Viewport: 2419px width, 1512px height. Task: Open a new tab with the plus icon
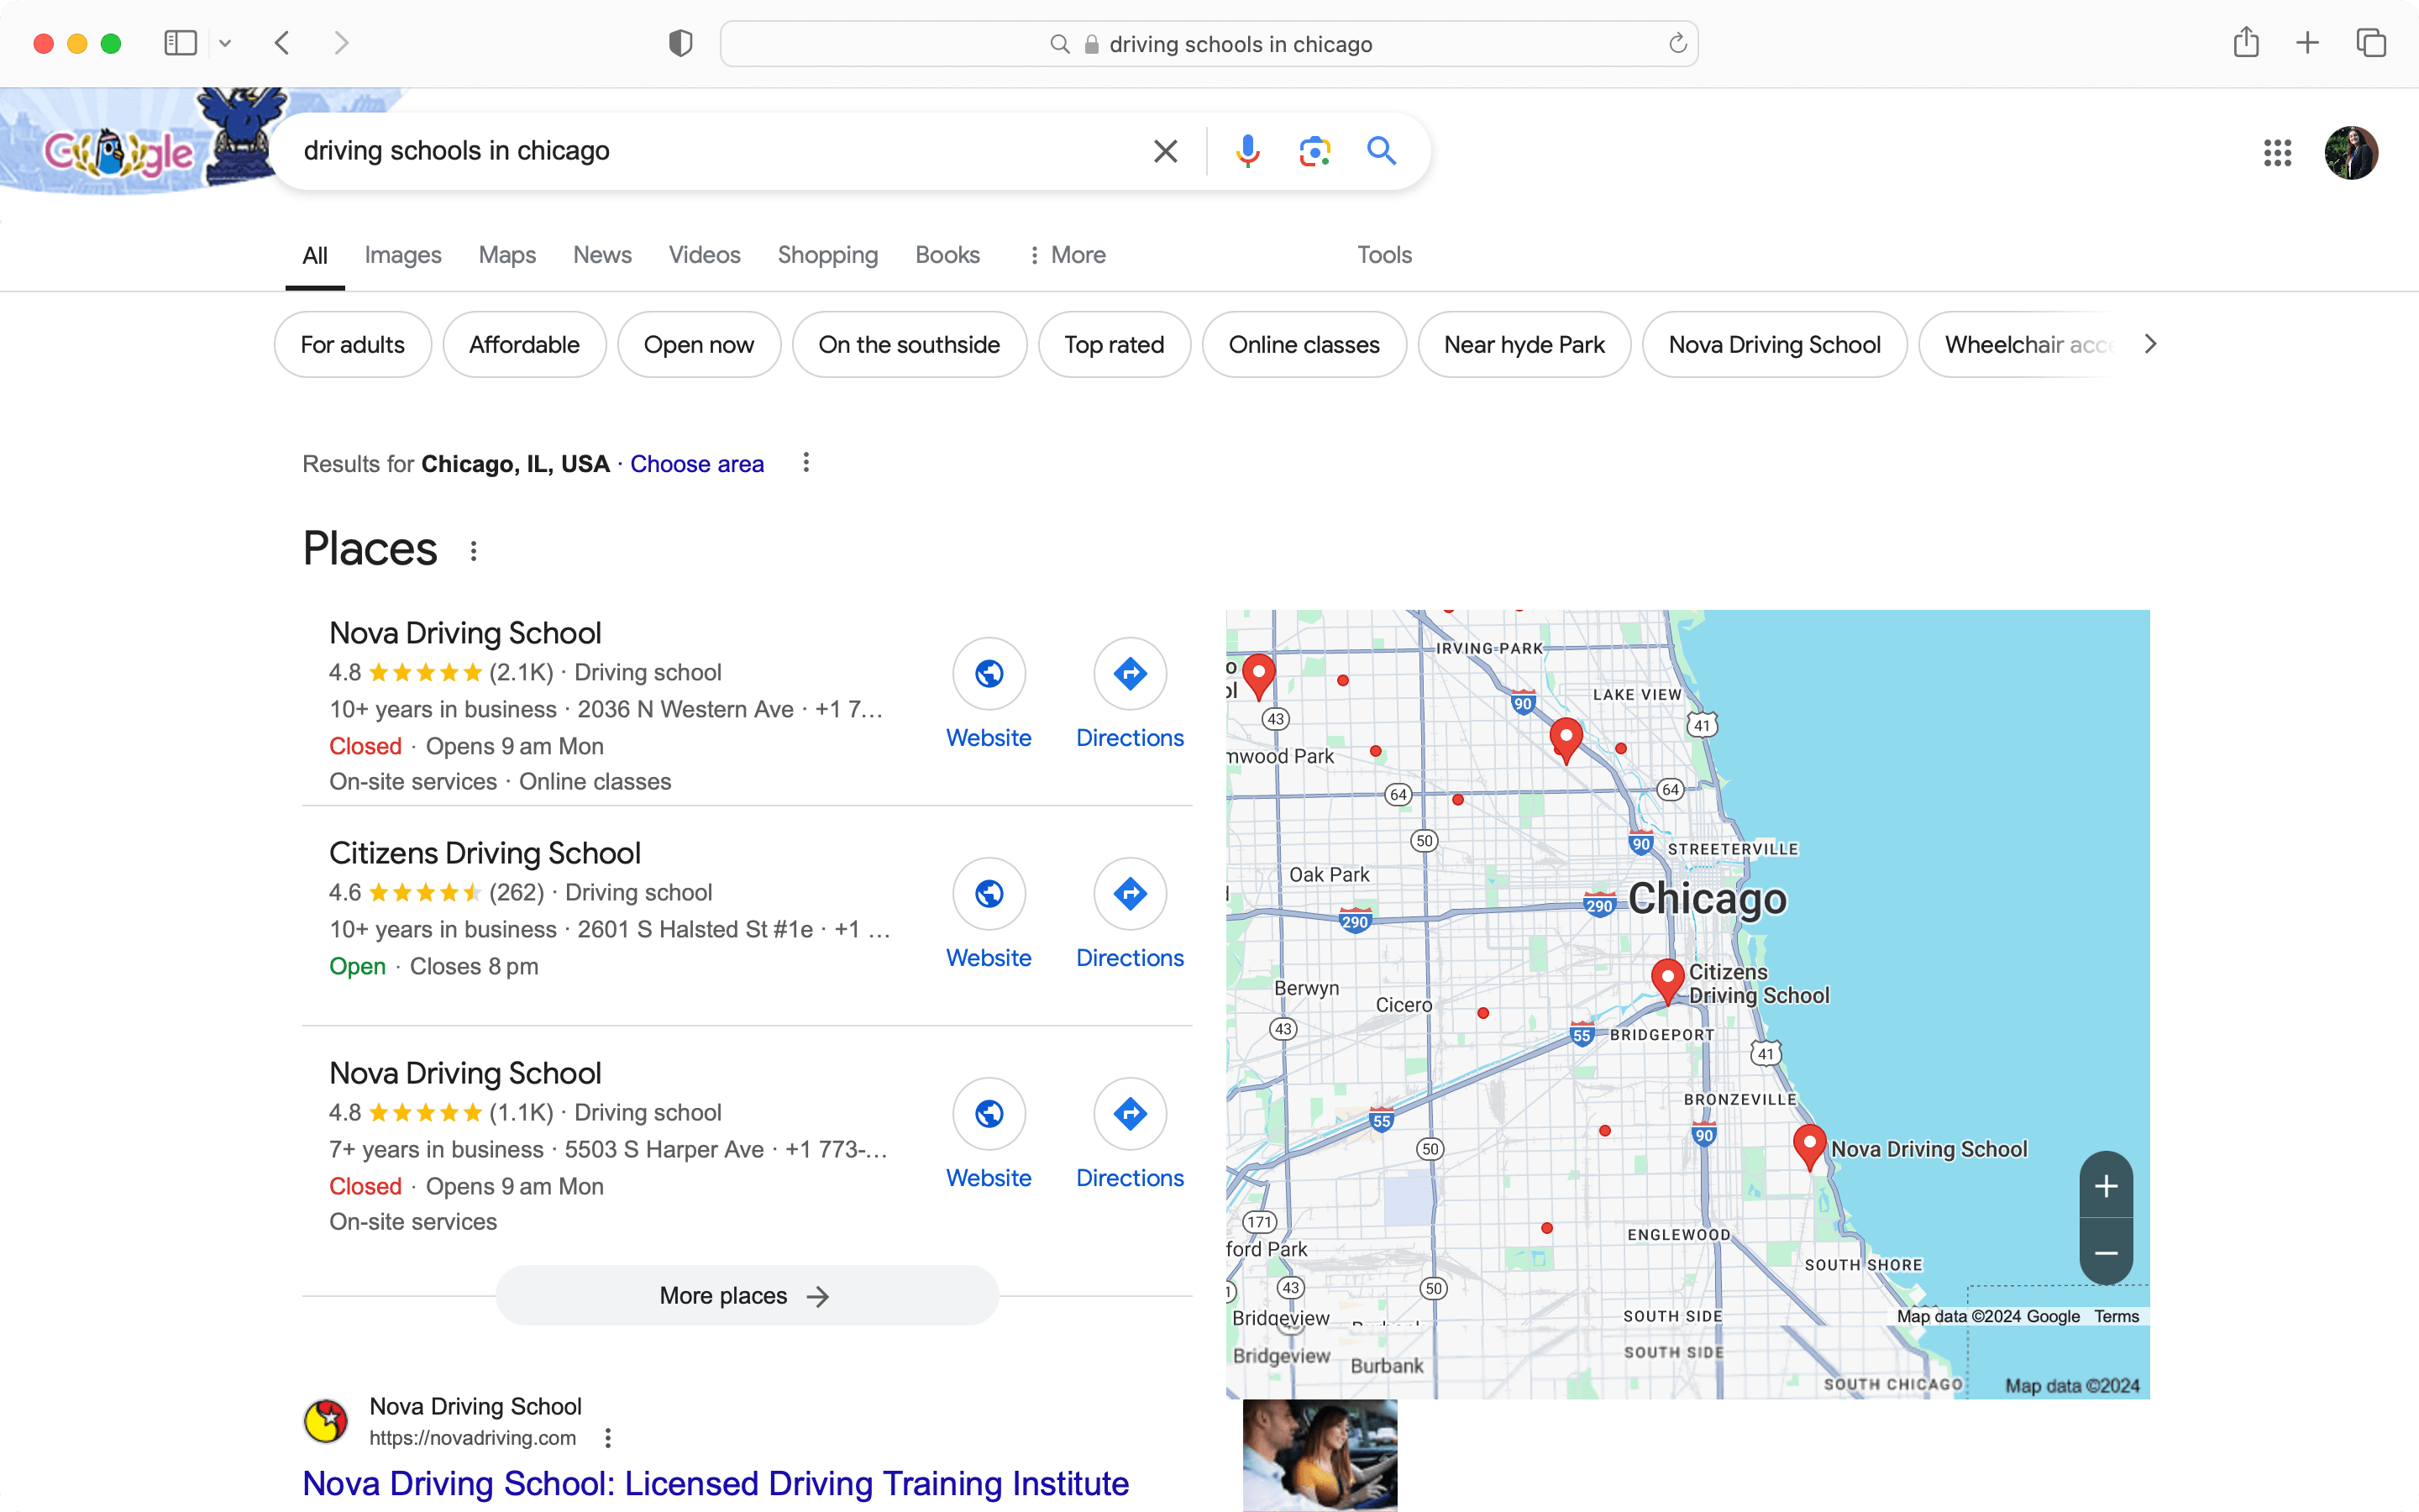pos(2307,43)
